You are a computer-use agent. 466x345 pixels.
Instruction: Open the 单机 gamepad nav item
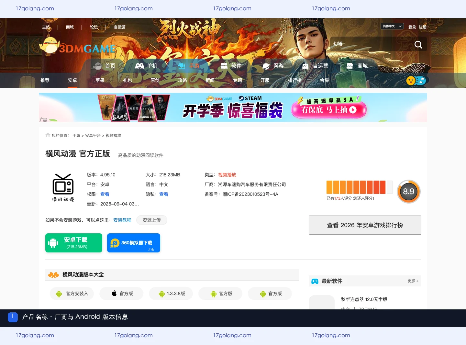tap(146, 66)
